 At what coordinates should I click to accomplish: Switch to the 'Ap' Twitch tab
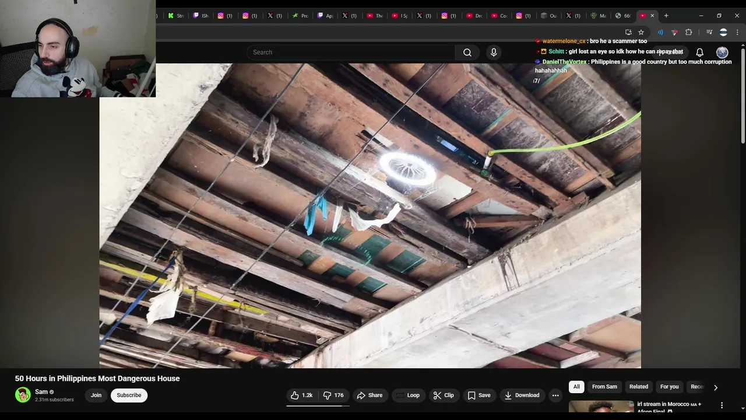(x=325, y=16)
